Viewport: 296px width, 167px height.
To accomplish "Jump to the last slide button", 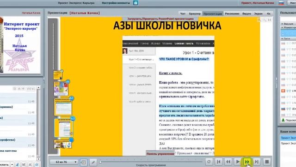I will pos(257,162).
